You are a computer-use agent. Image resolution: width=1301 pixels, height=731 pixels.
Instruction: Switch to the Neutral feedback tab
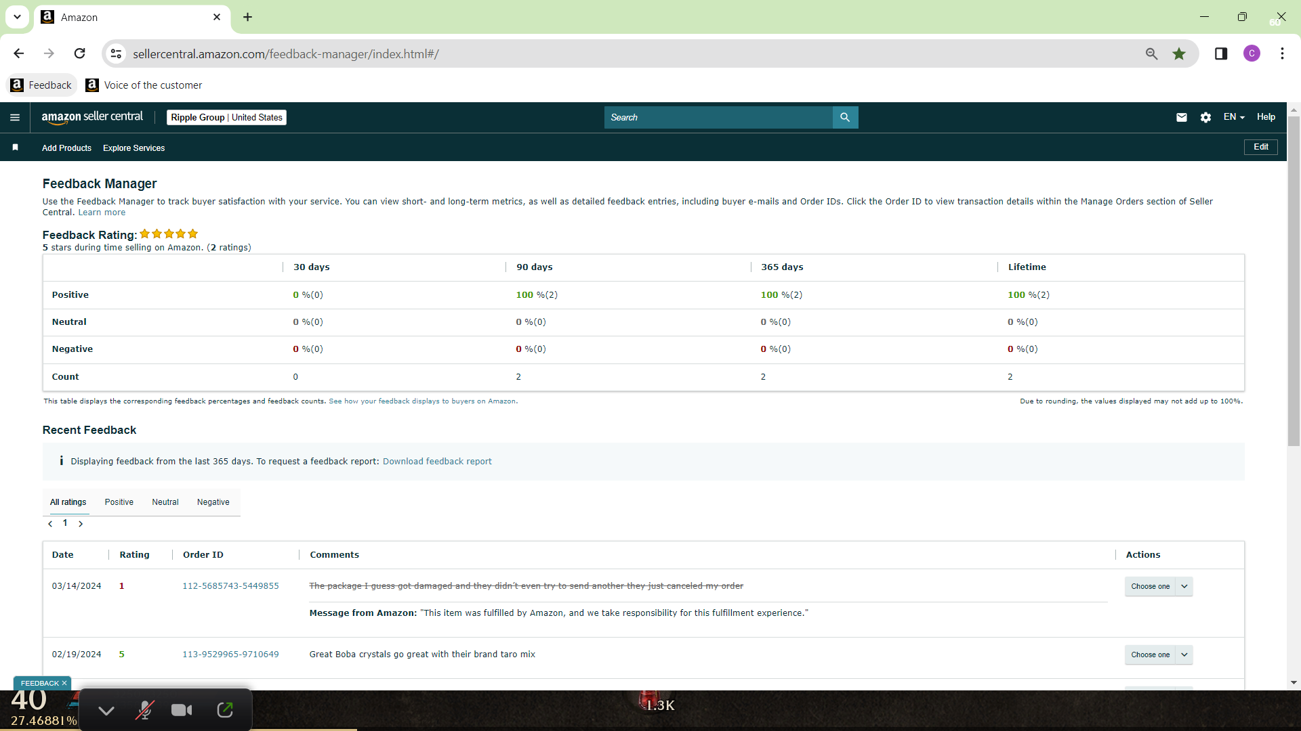(165, 502)
